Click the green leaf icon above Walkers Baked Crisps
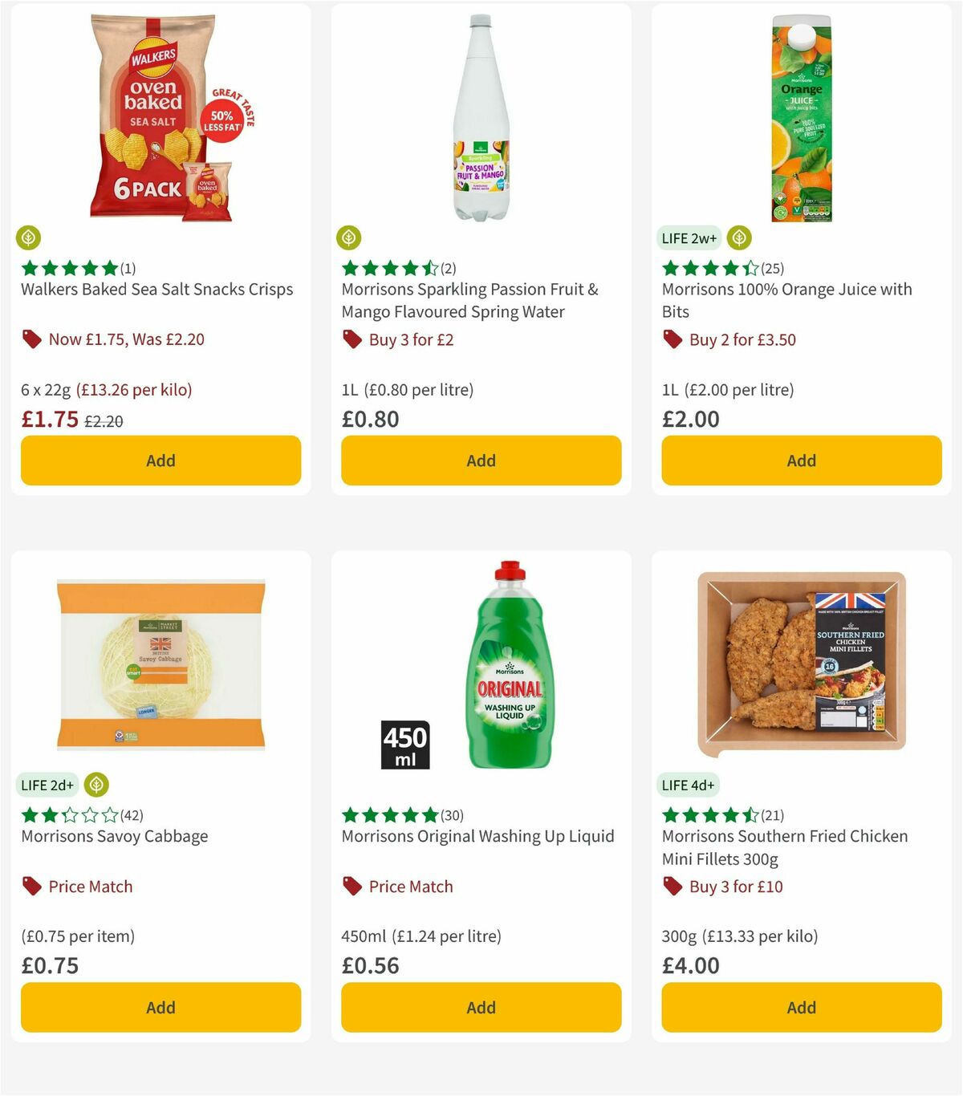 pyautogui.click(x=29, y=238)
